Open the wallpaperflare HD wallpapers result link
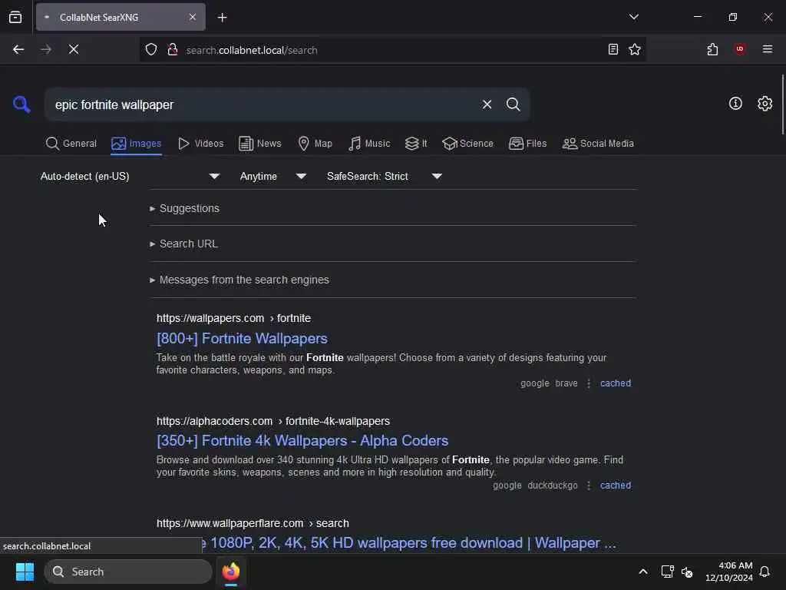 coord(408,543)
